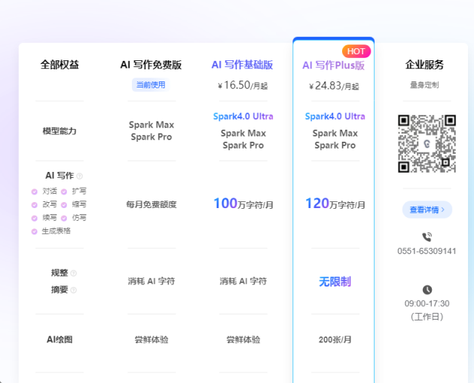474x383 pixels.
Task: Click the phone number 0551-65309141
Action: 427,251
